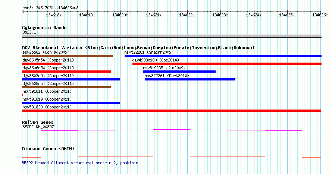Click dgv8606n54 (Cooper2011) label
Screen dimensions: 332x174
point(48,68)
